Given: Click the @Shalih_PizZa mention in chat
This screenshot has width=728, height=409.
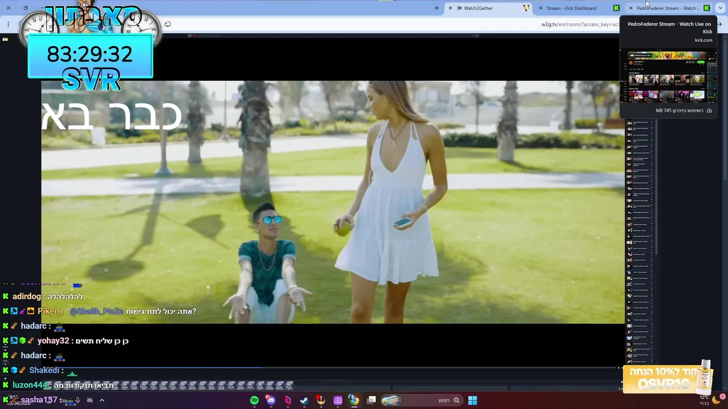Looking at the screenshot, I should tap(97, 311).
